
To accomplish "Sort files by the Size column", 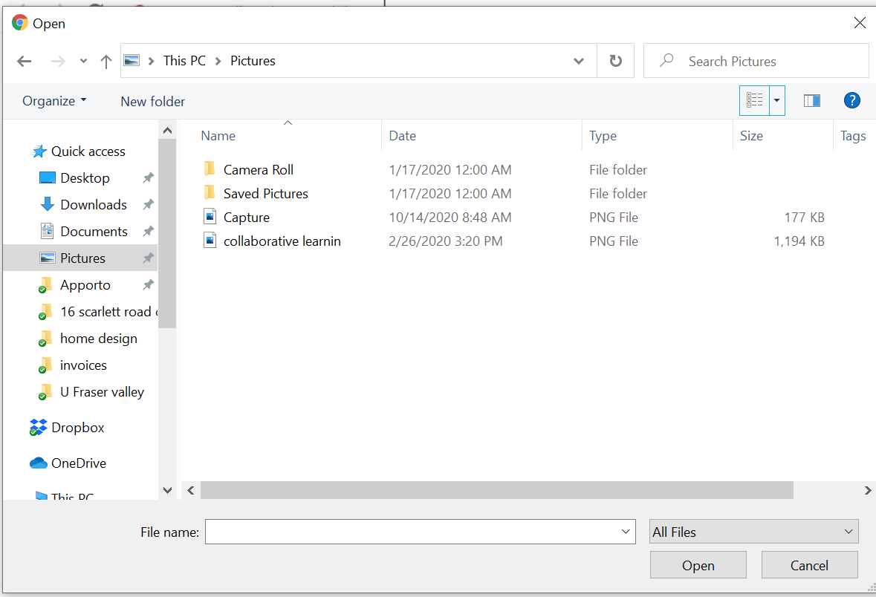I will click(751, 136).
